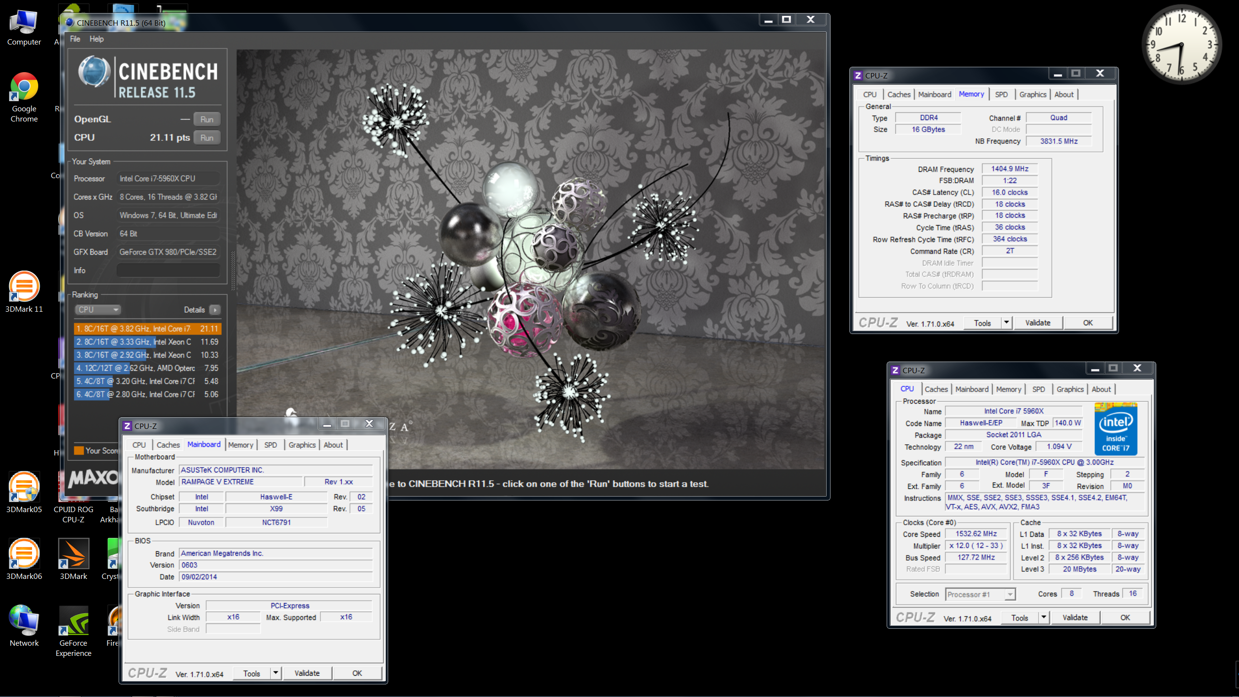Click OK in the Mainboard CPU-Z window
The height and width of the screenshot is (697, 1239).
[x=357, y=673]
